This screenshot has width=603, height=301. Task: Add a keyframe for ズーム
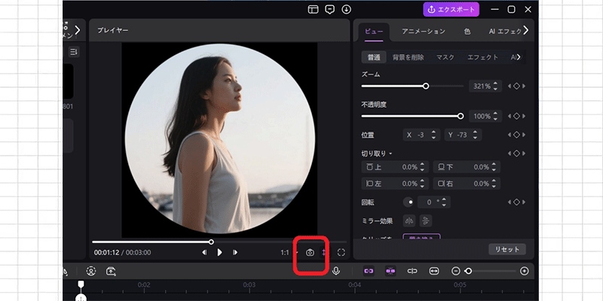pos(516,86)
